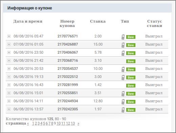Expand coupon row dated 06/08/2016 14:11
Screen dimensions: 176x133
[x=9, y=101]
